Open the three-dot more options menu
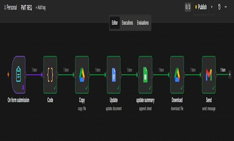 click(226, 7)
